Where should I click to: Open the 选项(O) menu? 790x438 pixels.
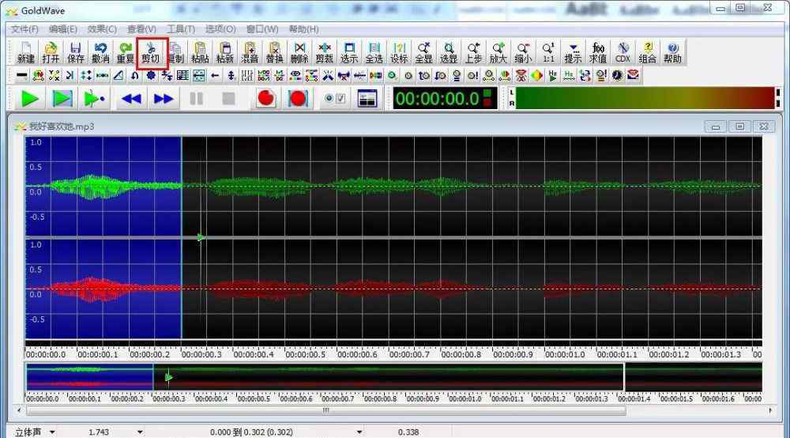(220, 29)
